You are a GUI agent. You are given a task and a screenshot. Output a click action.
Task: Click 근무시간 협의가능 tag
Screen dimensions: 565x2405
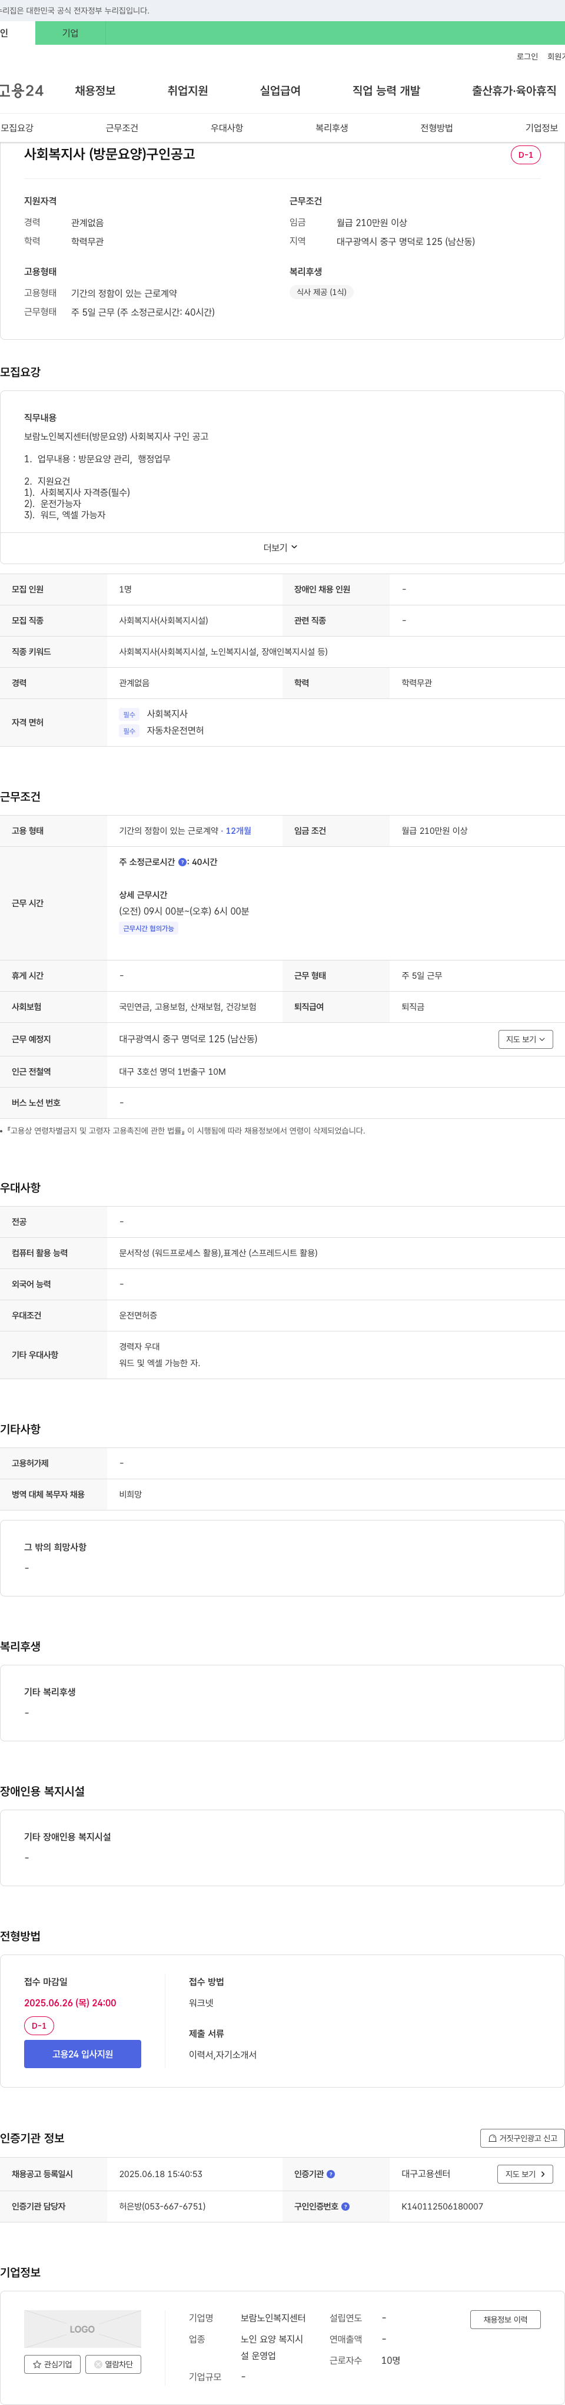[x=148, y=928]
